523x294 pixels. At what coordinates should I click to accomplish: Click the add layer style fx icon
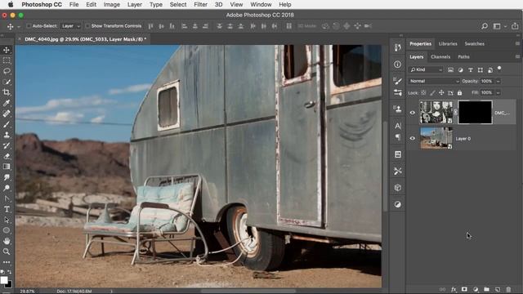454,289
